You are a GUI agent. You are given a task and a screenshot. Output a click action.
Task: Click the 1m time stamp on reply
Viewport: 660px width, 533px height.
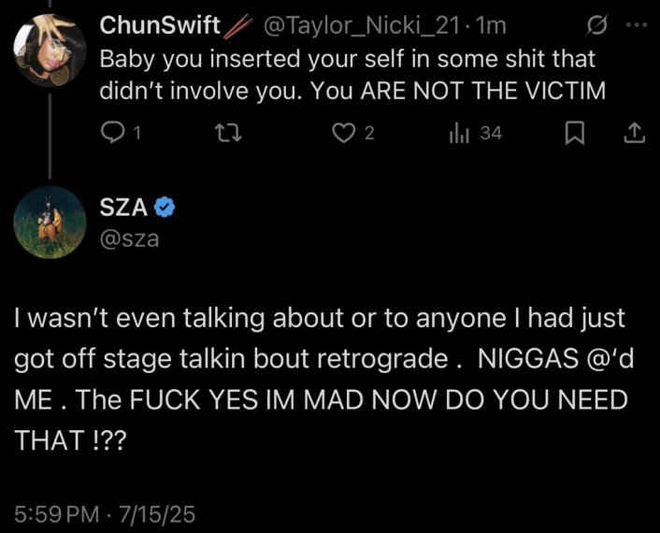coord(490,25)
